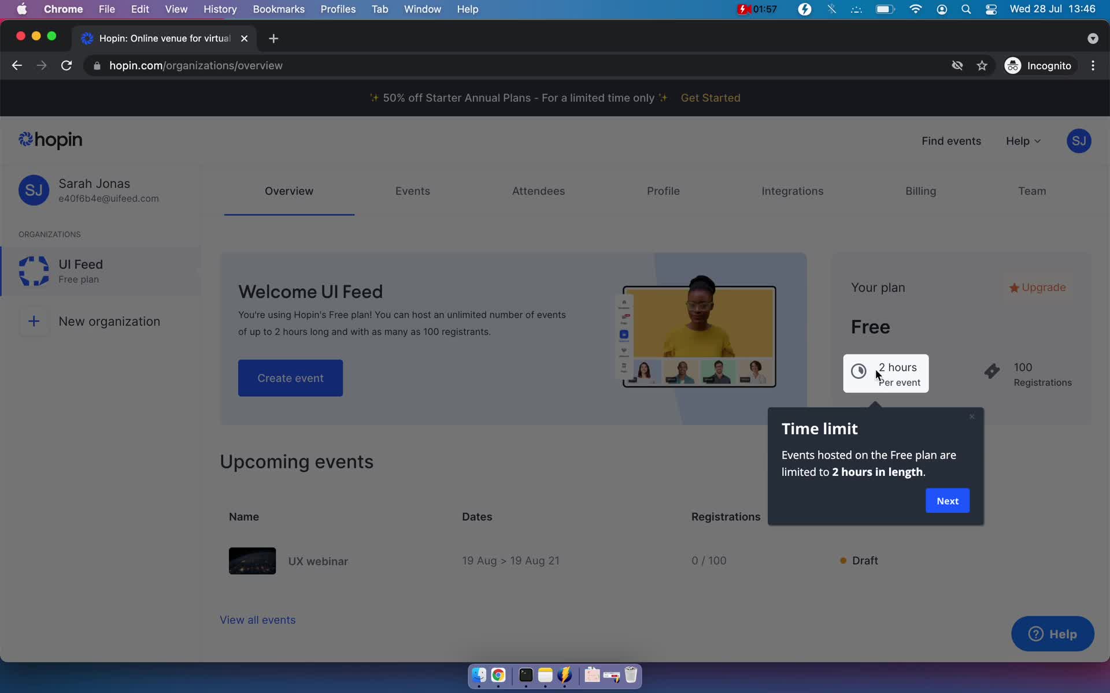Click Next in Time limit tooltip
Image resolution: width=1110 pixels, height=693 pixels.
(947, 501)
